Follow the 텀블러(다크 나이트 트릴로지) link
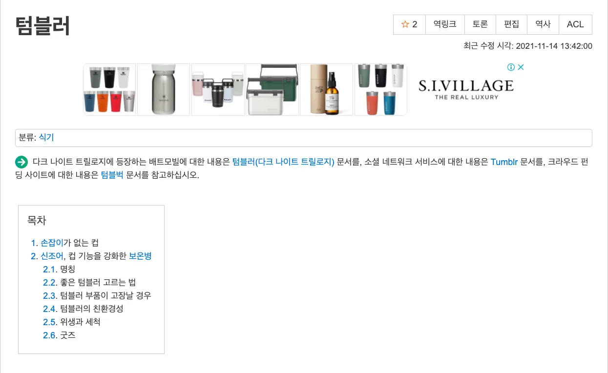The height and width of the screenshot is (373, 608). coord(283,162)
